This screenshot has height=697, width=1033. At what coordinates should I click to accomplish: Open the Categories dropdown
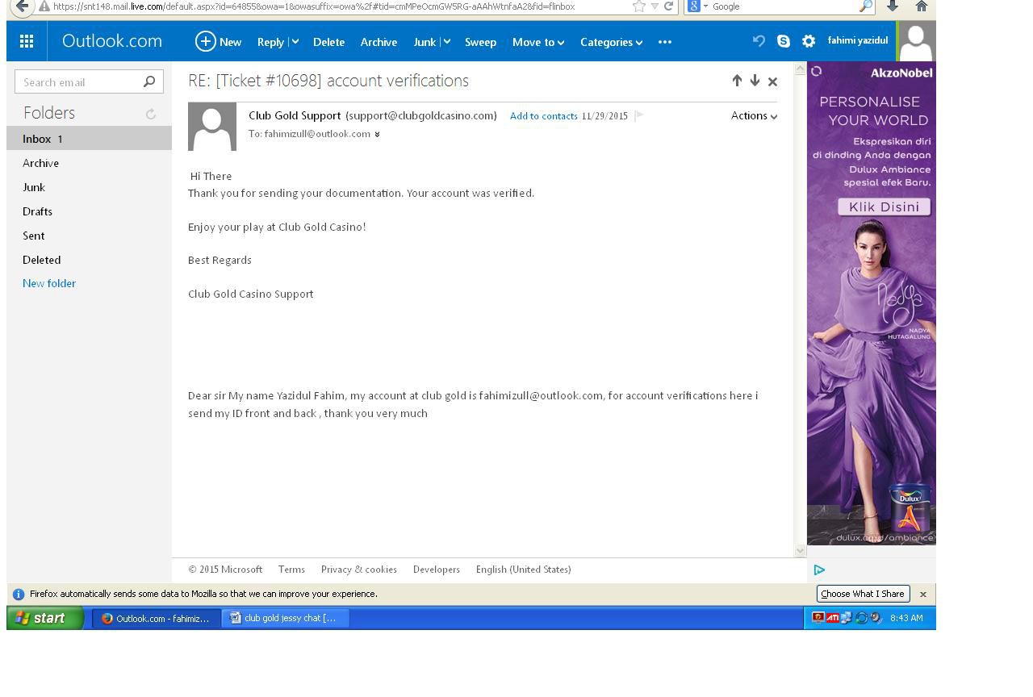pyautogui.click(x=611, y=42)
